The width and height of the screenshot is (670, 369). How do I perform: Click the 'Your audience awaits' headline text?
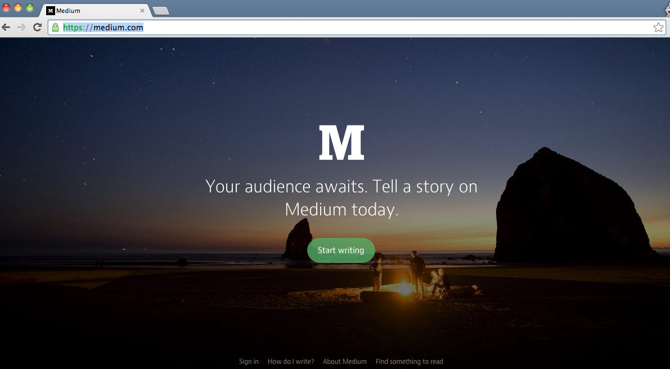[x=341, y=198]
